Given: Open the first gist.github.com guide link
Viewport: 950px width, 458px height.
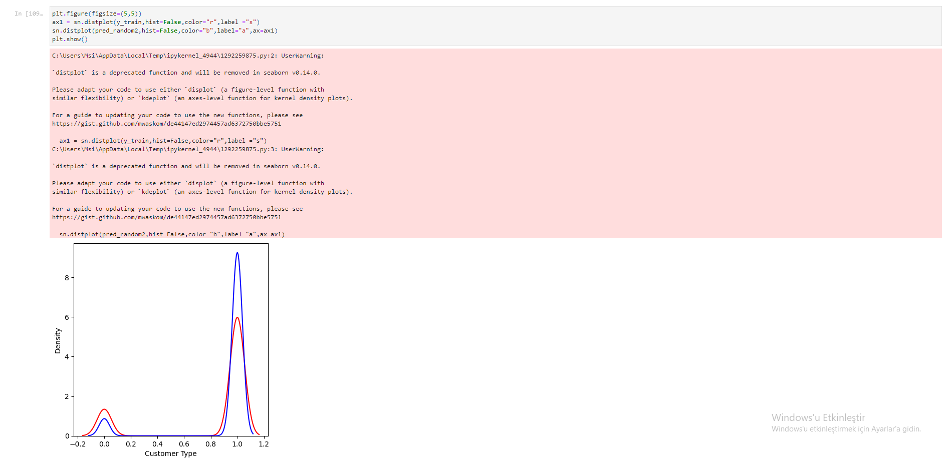Looking at the screenshot, I should [166, 123].
